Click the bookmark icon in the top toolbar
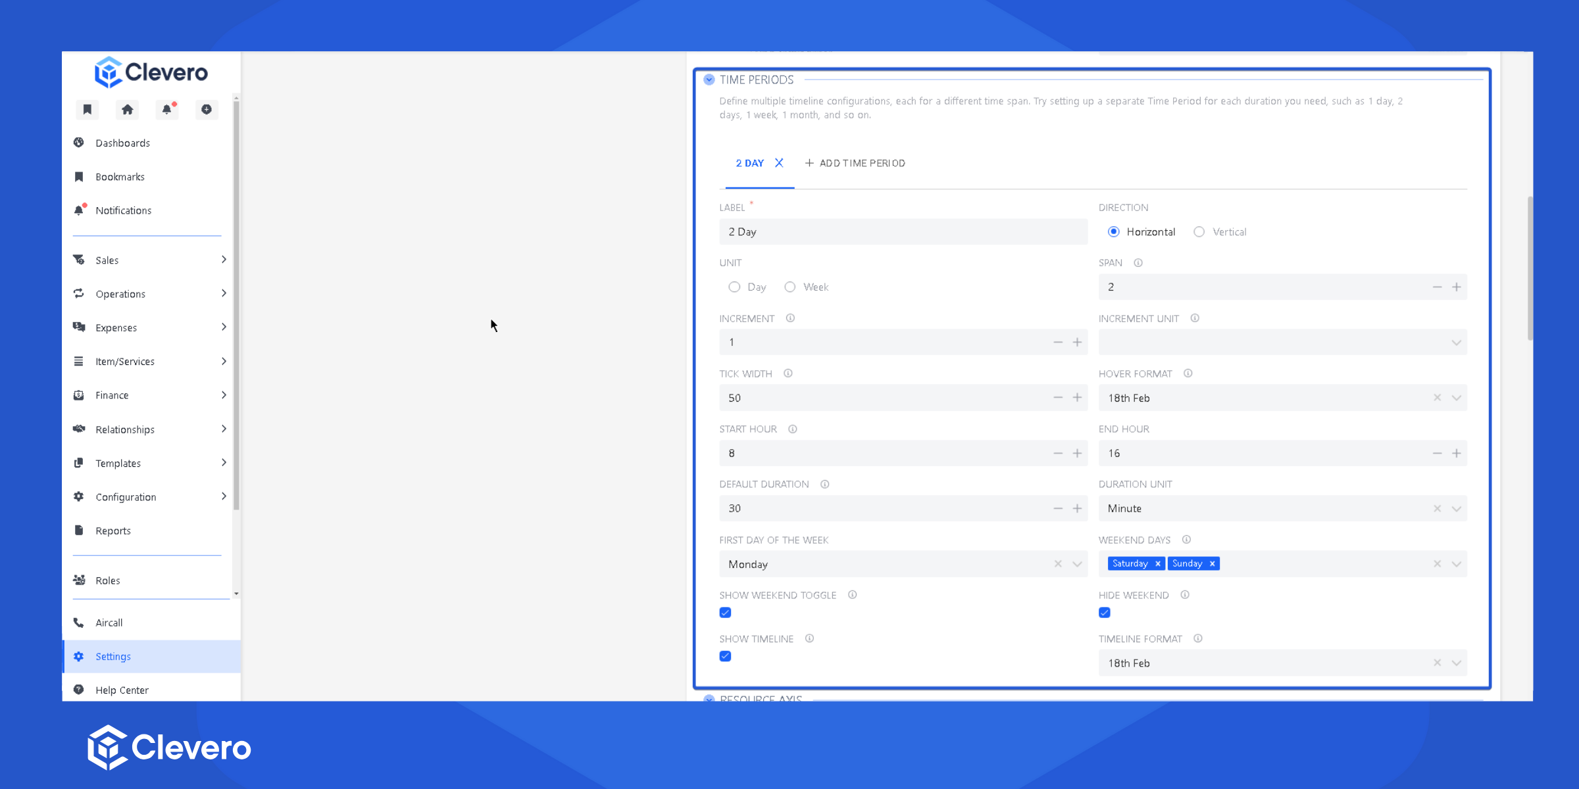Image resolution: width=1579 pixels, height=789 pixels. (x=87, y=109)
